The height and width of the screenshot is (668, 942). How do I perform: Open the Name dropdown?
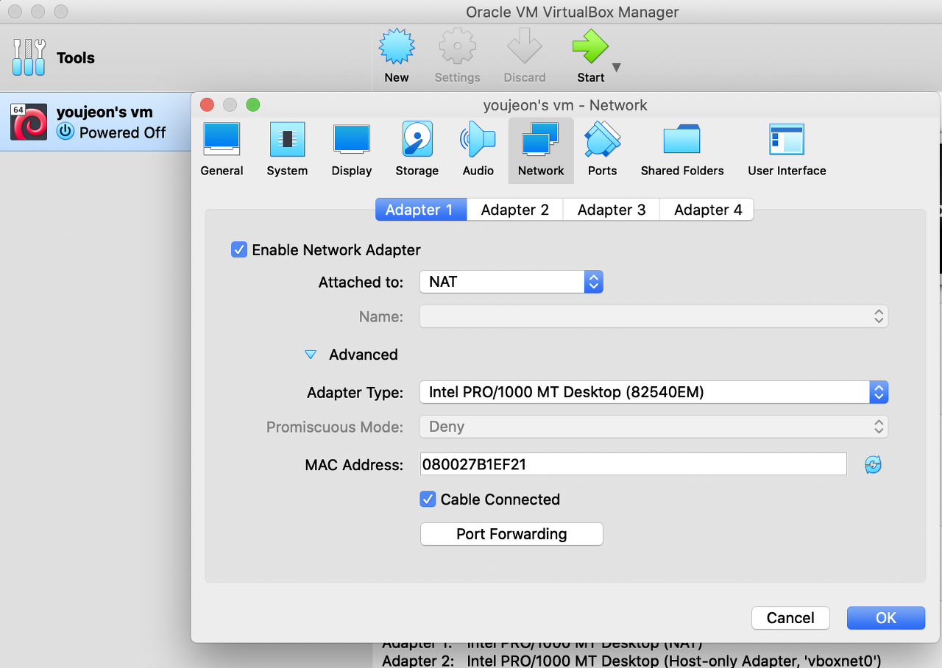pyautogui.click(x=654, y=316)
